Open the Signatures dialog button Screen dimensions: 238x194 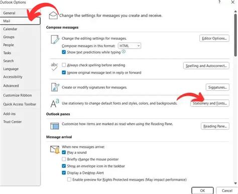[217, 87]
